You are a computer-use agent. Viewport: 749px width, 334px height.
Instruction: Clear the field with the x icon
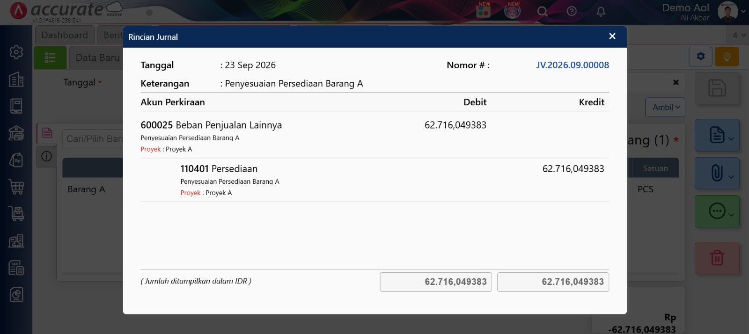(x=676, y=82)
